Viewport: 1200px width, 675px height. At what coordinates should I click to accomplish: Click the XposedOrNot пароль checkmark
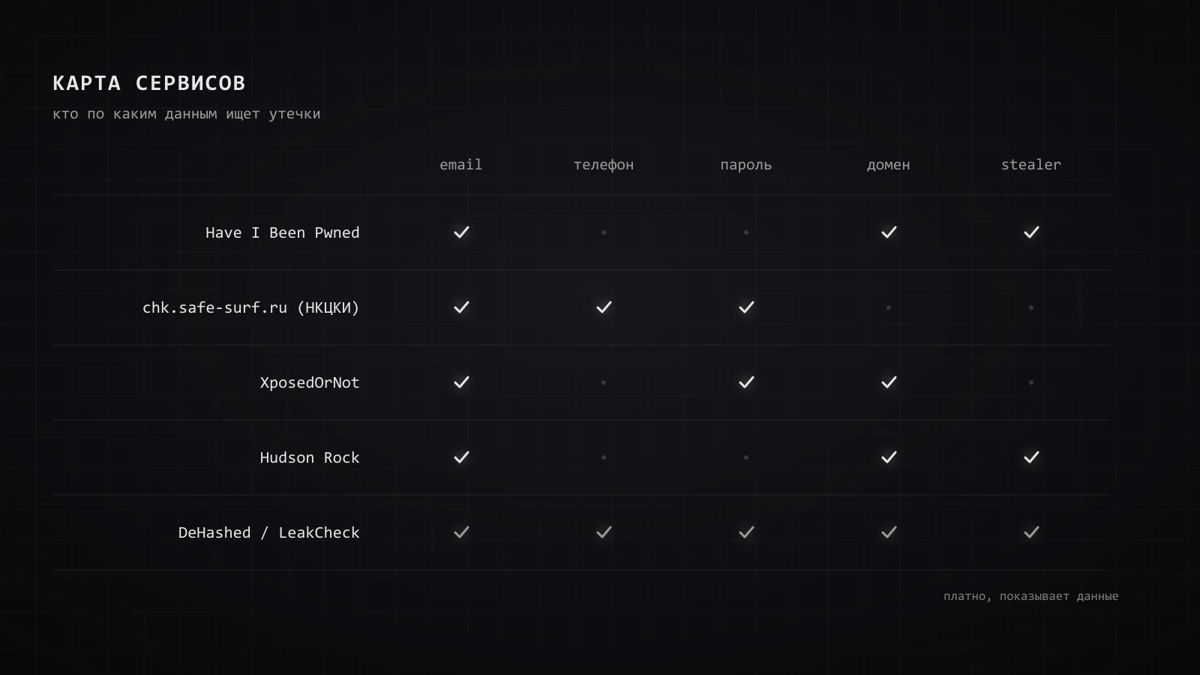(746, 382)
